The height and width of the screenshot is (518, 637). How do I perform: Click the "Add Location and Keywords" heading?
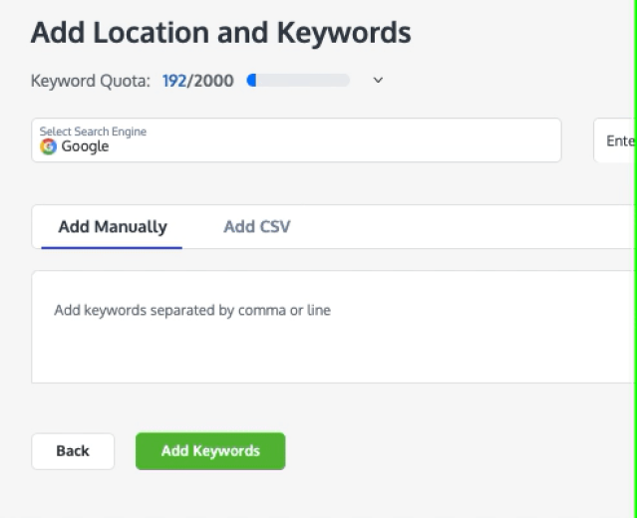tap(220, 32)
